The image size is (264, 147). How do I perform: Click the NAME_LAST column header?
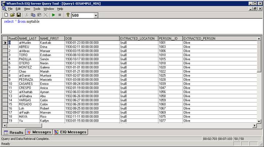coord(29,38)
